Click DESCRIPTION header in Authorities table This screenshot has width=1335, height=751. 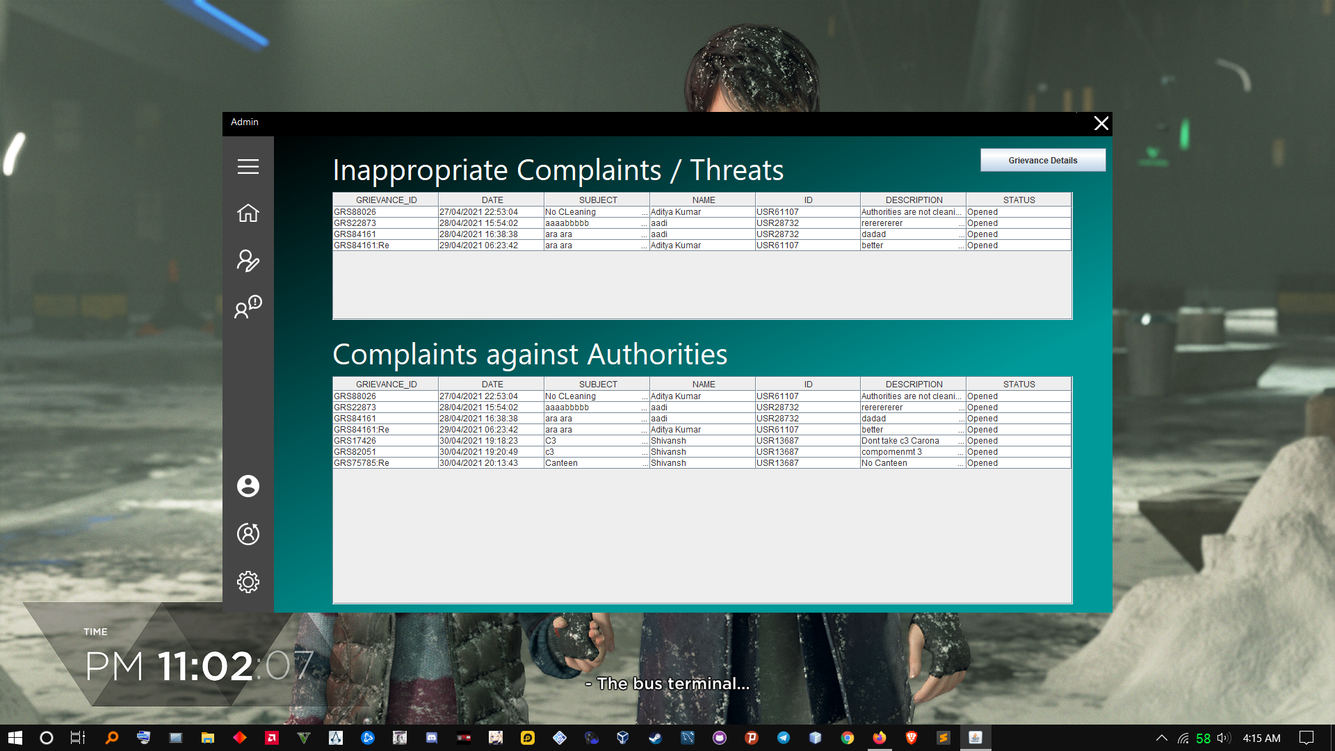pos(913,385)
